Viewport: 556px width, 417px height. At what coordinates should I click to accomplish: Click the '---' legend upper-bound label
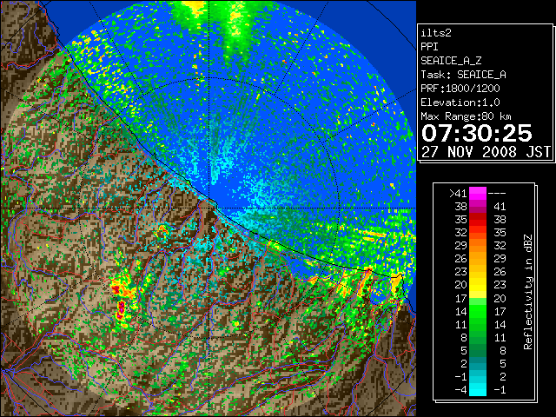click(497, 193)
